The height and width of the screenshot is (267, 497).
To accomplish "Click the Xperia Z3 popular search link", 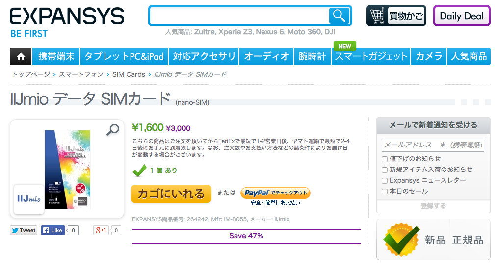I will pos(235,32).
